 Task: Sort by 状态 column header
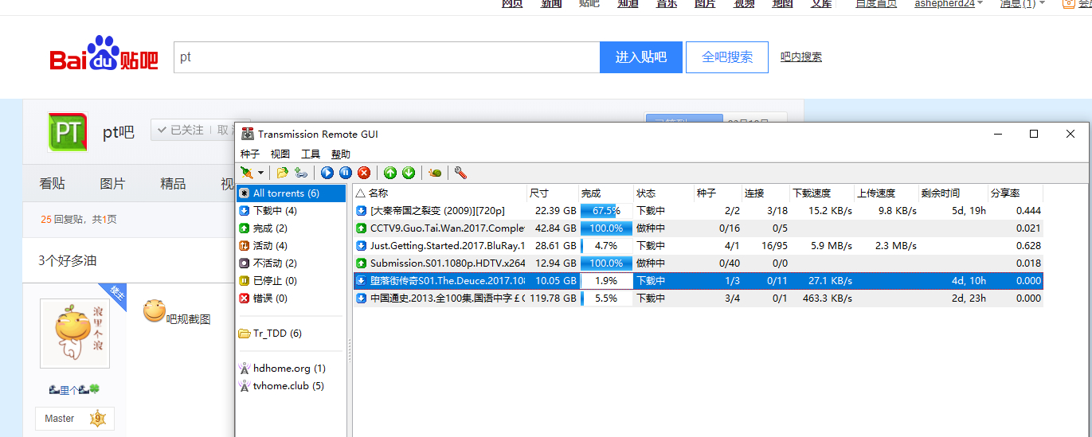(x=663, y=193)
